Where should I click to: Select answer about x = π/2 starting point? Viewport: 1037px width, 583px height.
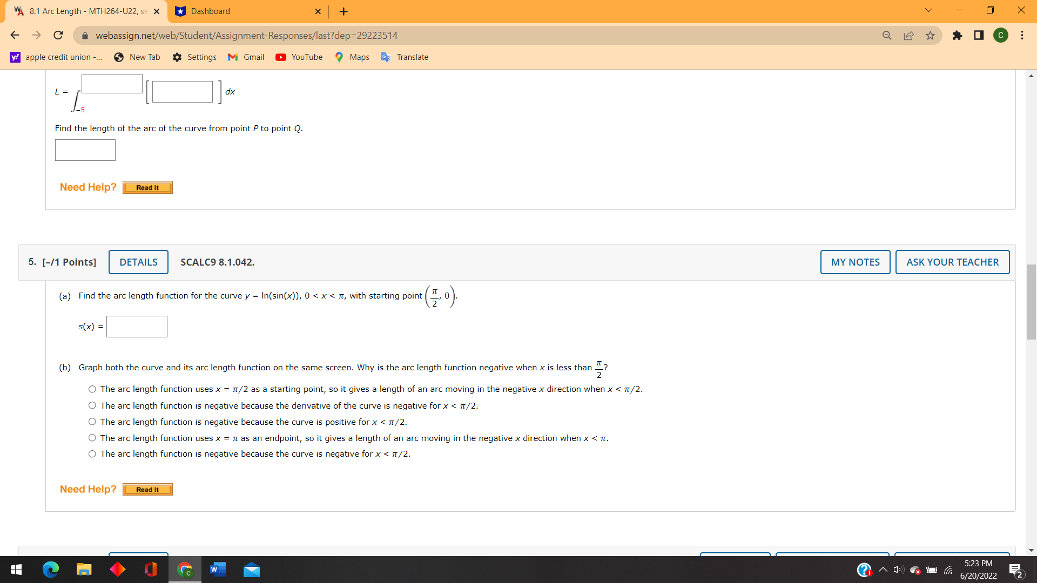point(92,389)
